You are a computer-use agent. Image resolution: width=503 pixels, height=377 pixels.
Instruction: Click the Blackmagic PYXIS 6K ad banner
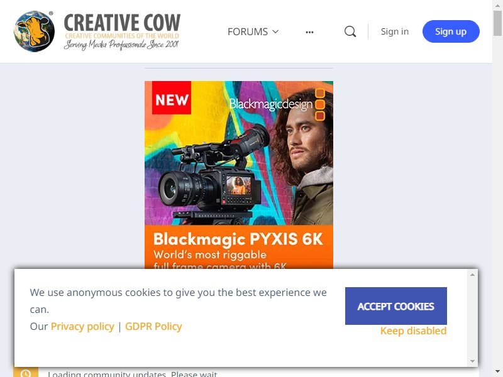(239, 175)
